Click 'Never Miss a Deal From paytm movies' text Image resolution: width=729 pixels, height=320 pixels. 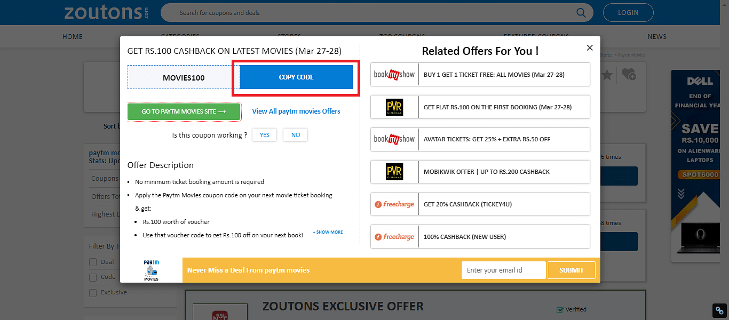pyautogui.click(x=248, y=270)
